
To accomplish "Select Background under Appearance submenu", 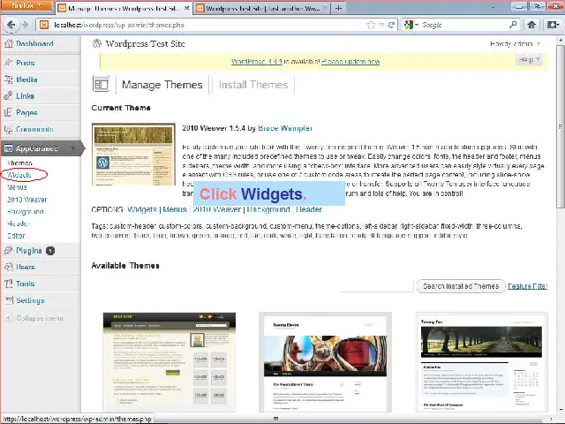I will tap(26, 212).
